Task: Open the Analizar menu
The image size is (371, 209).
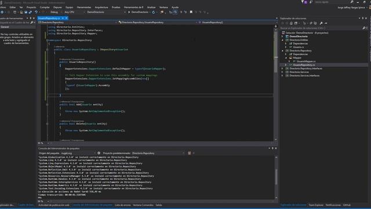Action: 151,8
